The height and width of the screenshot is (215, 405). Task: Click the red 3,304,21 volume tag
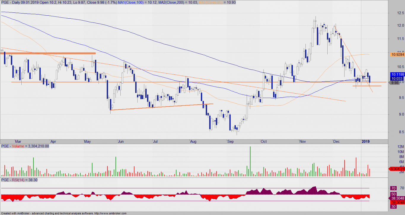pos(397,169)
